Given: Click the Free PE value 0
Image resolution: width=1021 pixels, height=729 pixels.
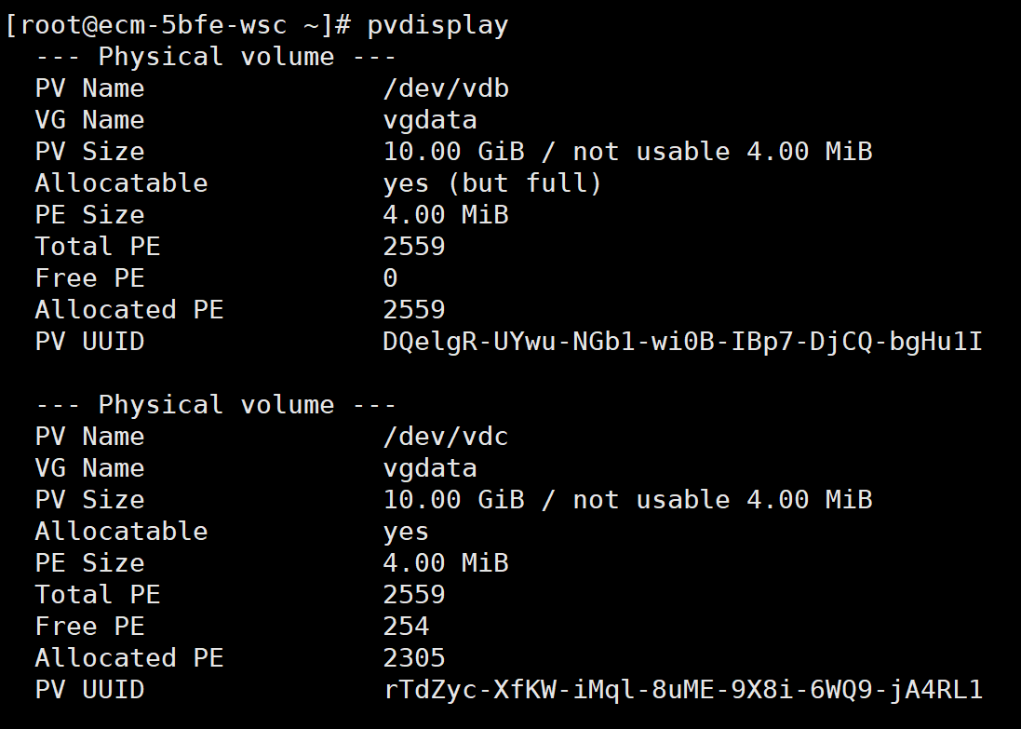Looking at the screenshot, I should (x=390, y=278).
